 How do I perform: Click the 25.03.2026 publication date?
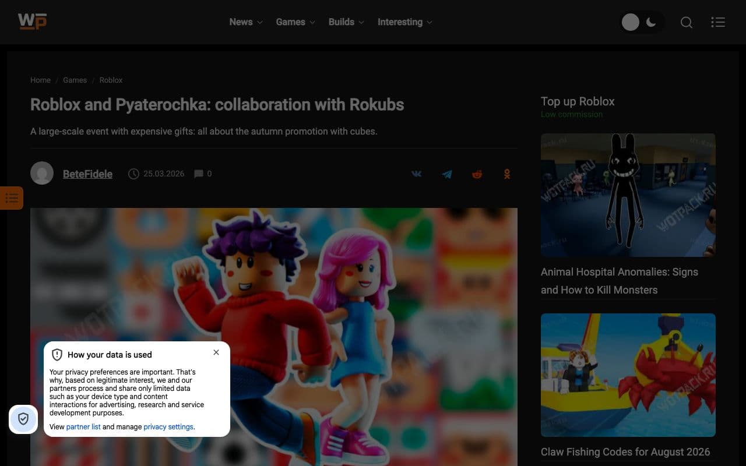coord(164,174)
